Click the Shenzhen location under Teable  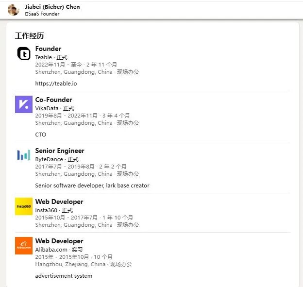tap(74, 72)
